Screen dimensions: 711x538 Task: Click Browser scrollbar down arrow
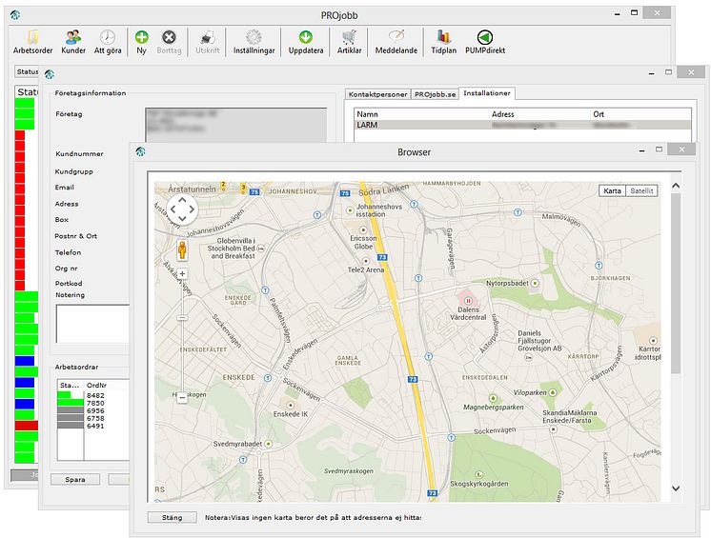click(676, 488)
